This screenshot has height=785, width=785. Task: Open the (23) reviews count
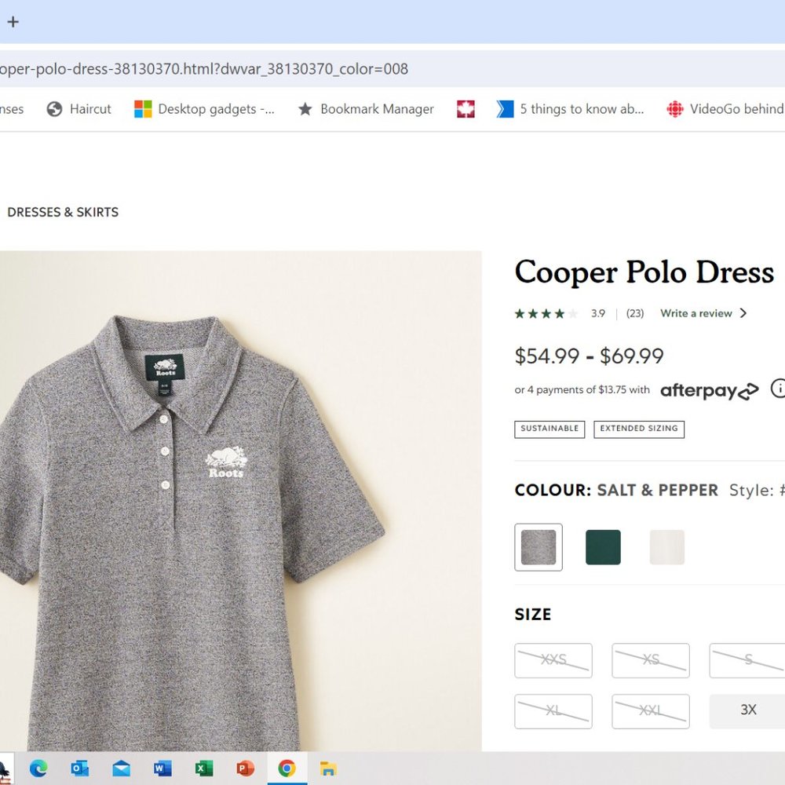coord(635,313)
